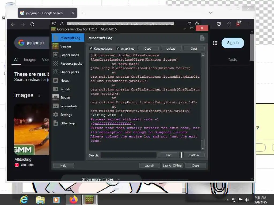Click the Worlds folder icon
Image resolution: width=274 pixels, height=205 pixels.
[56, 89]
